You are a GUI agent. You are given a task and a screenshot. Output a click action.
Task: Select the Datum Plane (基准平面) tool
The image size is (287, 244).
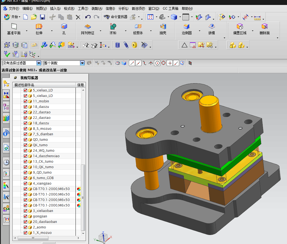[x=14, y=29]
